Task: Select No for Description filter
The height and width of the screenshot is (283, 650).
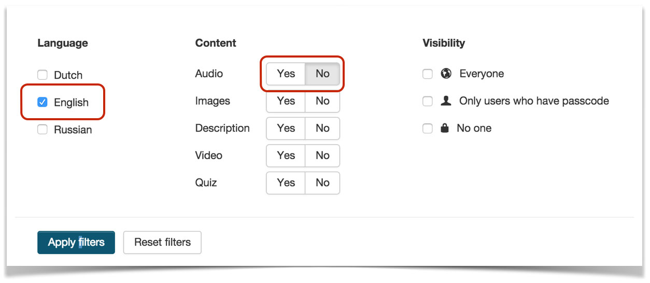Action: pos(322,128)
